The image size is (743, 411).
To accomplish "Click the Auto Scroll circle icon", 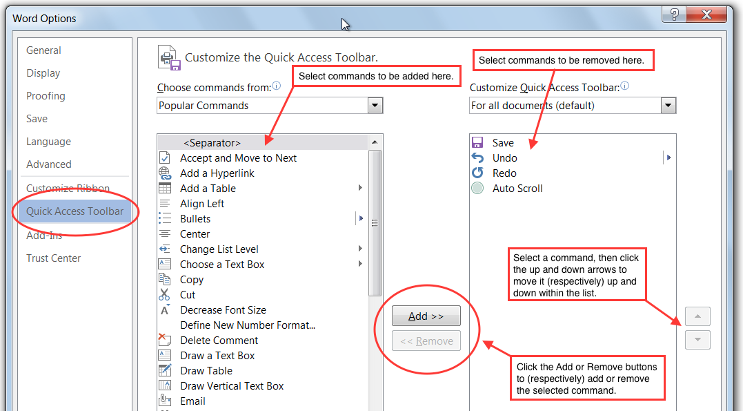I will point(477,188).
